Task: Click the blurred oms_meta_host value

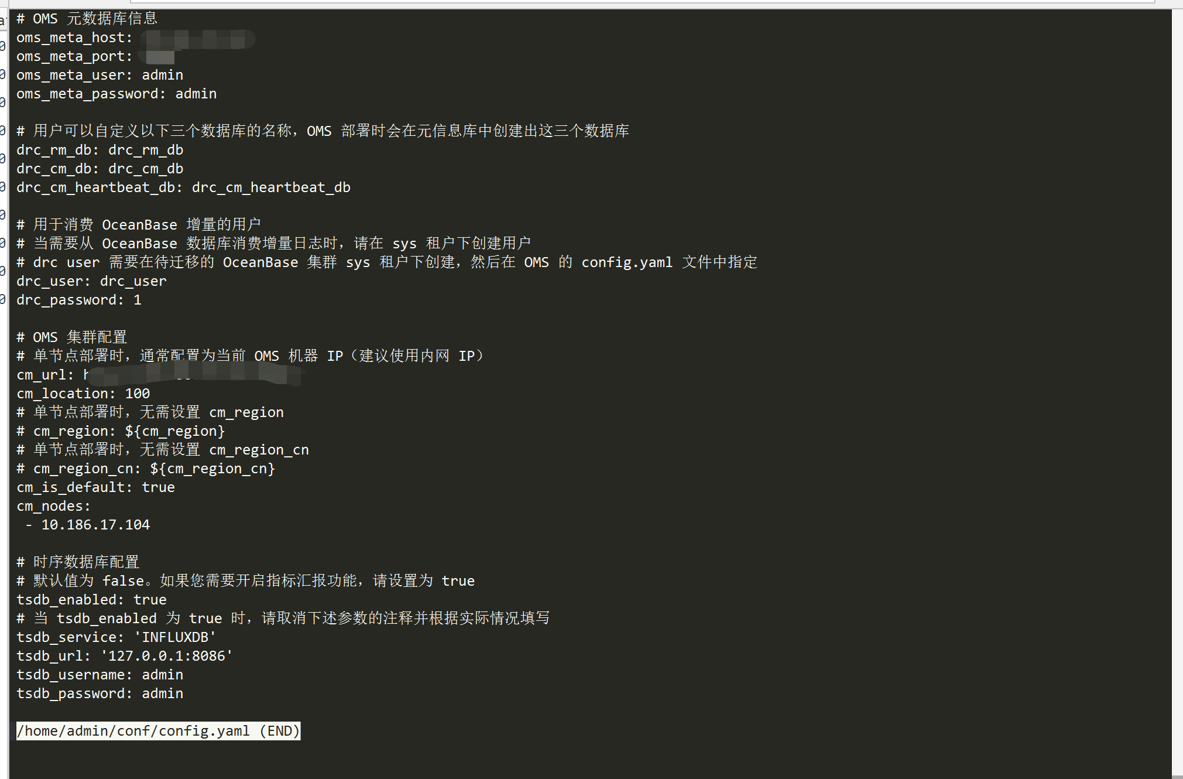Action: tap(199, 39)
